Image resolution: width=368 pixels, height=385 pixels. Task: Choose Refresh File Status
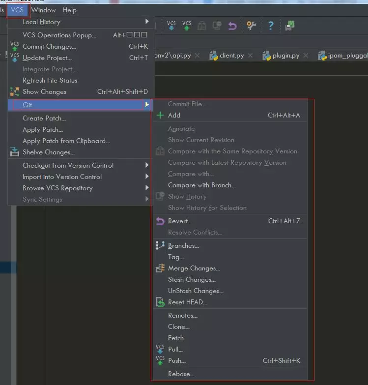coord(81,80)
